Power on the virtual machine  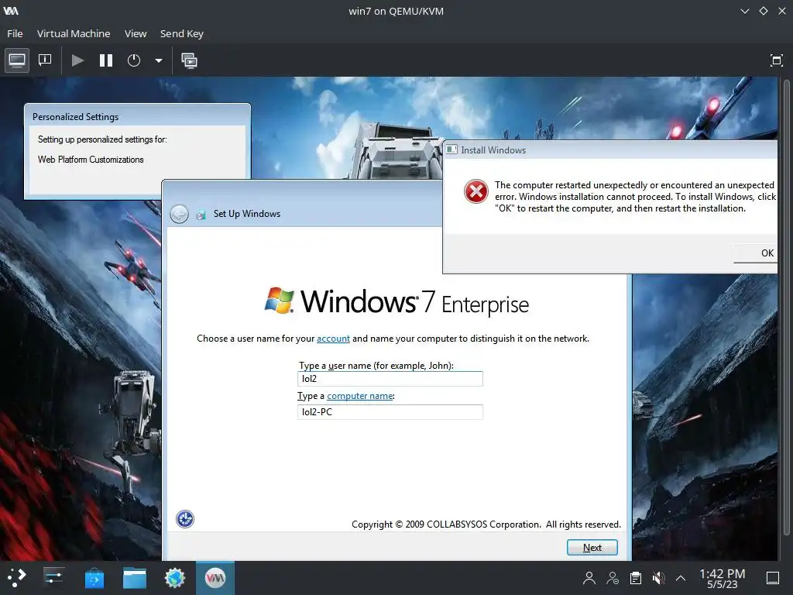(x=77, y=60)
